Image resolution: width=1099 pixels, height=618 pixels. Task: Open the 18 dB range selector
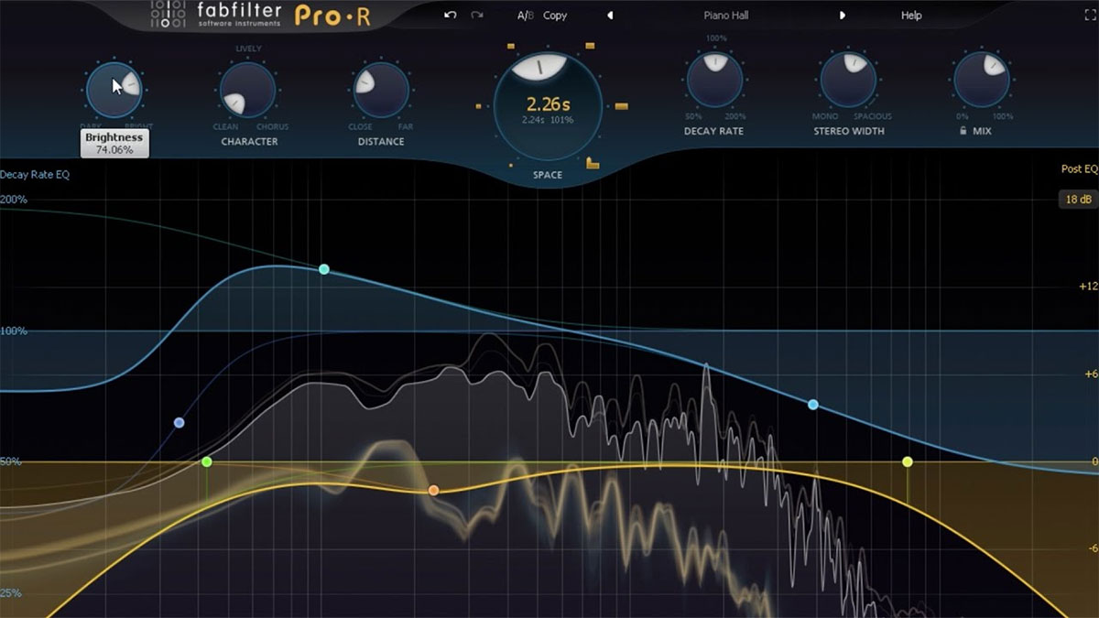(x=1081, y=198)
